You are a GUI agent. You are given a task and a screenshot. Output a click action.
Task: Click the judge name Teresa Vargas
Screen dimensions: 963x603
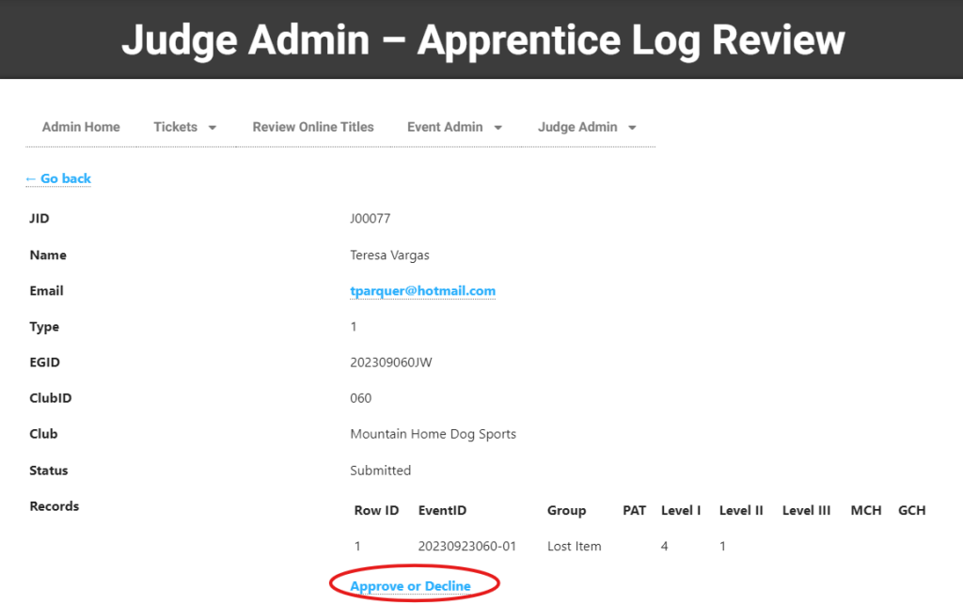pos(389,255)
